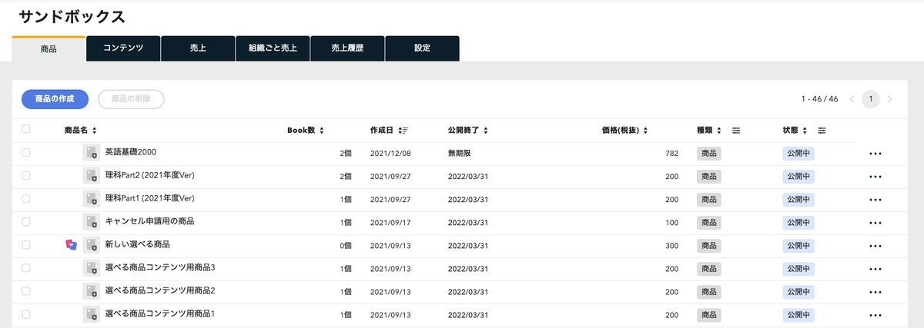The width and height of the screenshot is (924, 328).
Task: Switch to the 売上履歴 tab
Action: click(347, 48)
